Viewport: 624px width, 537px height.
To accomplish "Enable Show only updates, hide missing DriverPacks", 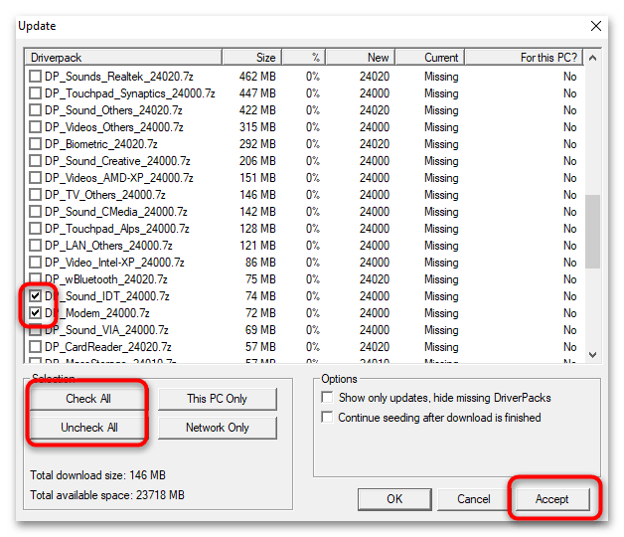I will point(327,398).
